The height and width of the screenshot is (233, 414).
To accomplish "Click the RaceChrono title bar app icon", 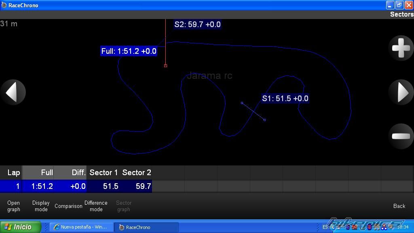I will click(4, 5).
